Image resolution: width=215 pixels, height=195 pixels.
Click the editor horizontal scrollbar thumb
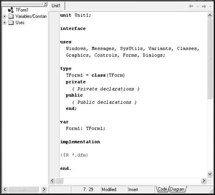(x=60, y=181)
